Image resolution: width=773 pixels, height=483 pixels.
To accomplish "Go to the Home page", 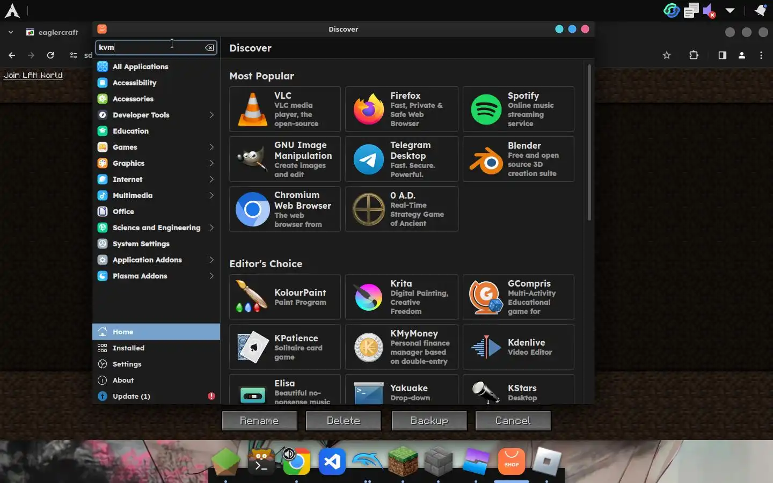I will (x=156, y=332).
